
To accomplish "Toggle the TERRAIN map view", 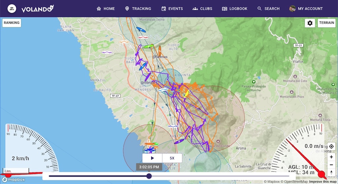I will pos(326,23).
